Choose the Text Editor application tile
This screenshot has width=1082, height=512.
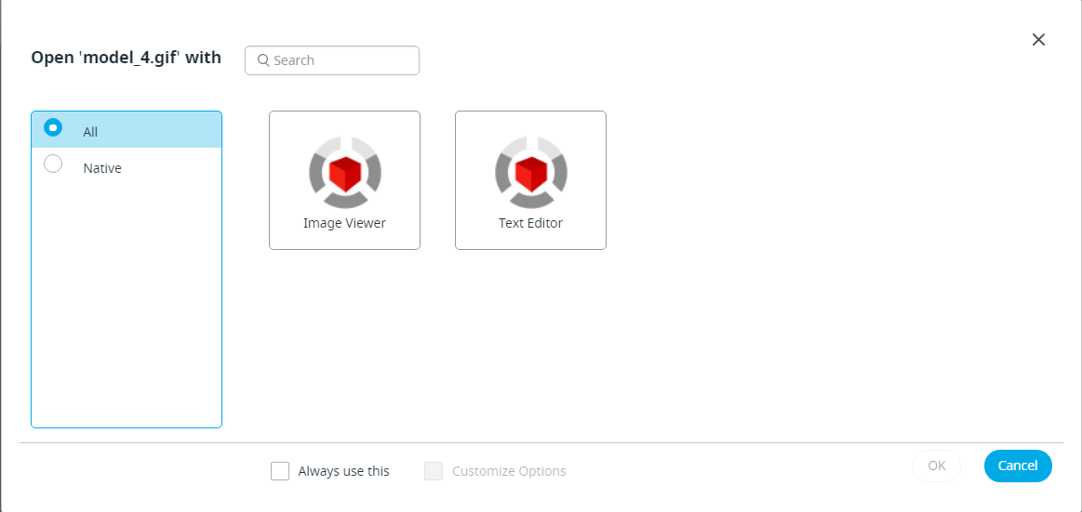[530, 180]
